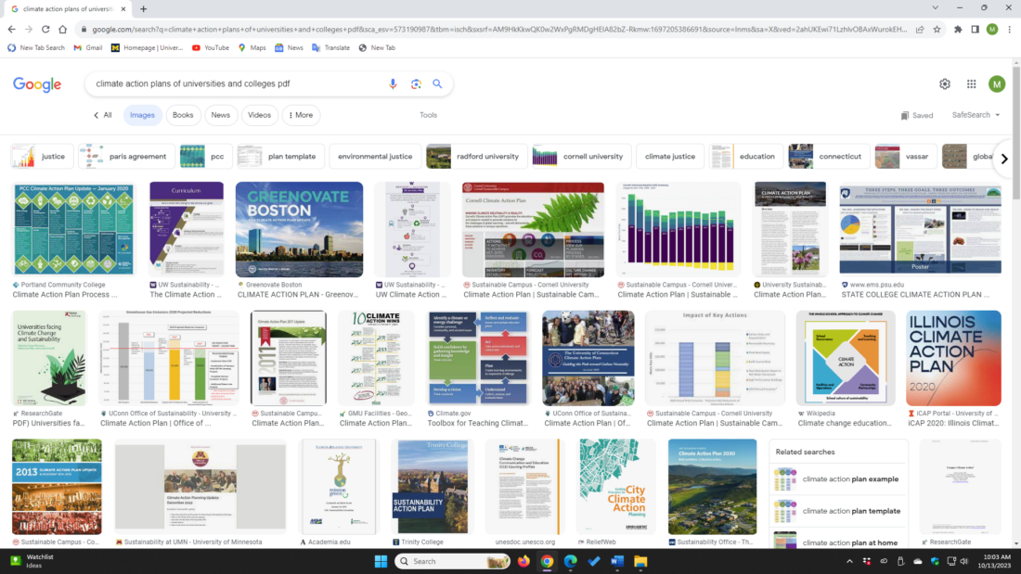
Task: Open the Portland Community College image result
Action: coord(73,229)
